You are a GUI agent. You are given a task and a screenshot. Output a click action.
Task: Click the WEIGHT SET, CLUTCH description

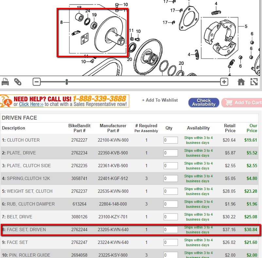[29, 191]
